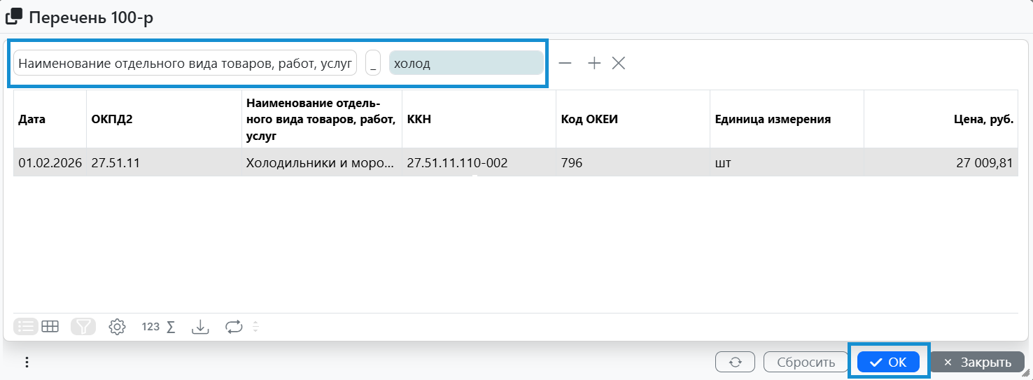The width and height of the screenshot is (1033, 380).
Task: Open table settings gear
Action: coord(117,326)
